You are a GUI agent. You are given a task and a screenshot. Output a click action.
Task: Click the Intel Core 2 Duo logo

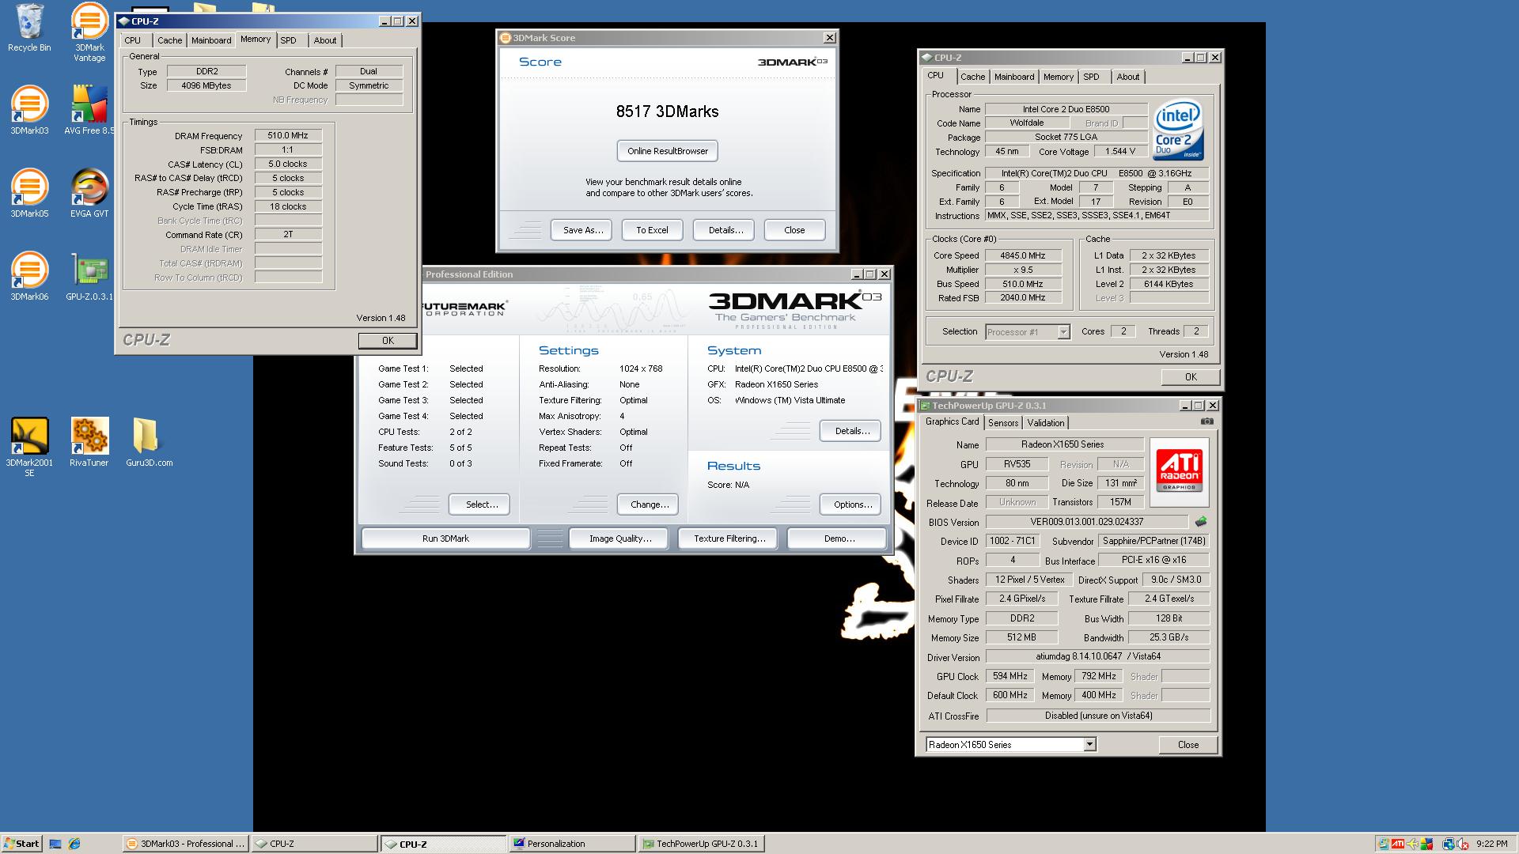click(x=1178, y=130)
